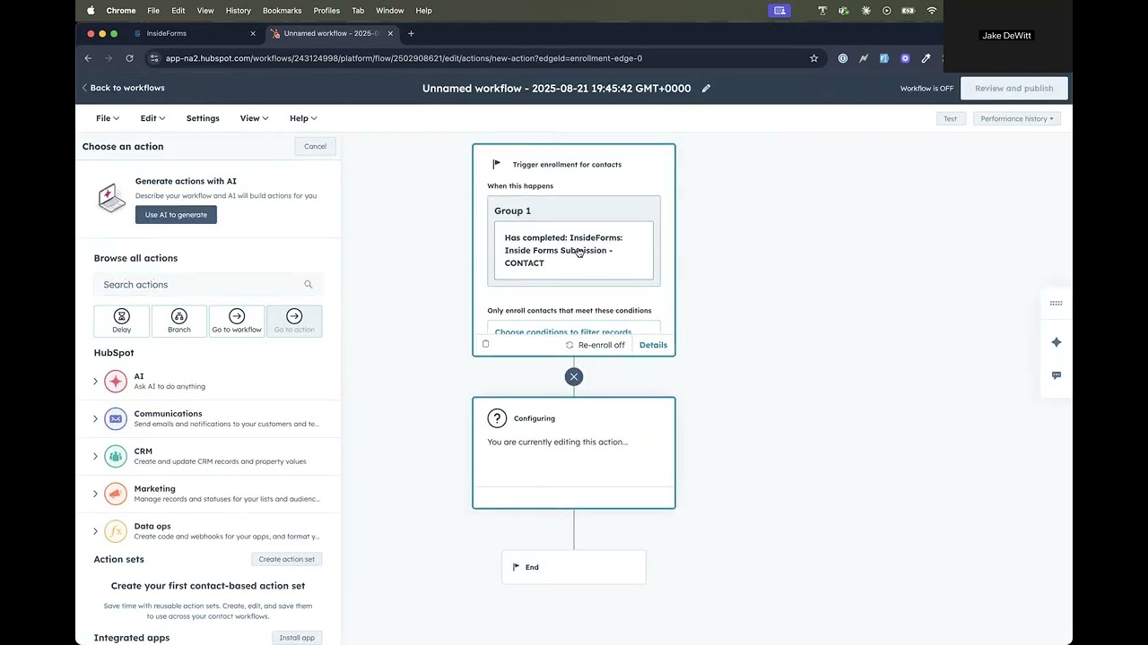
Task: Open the grid icon on right rail
Action: (x=1057, y=304)
